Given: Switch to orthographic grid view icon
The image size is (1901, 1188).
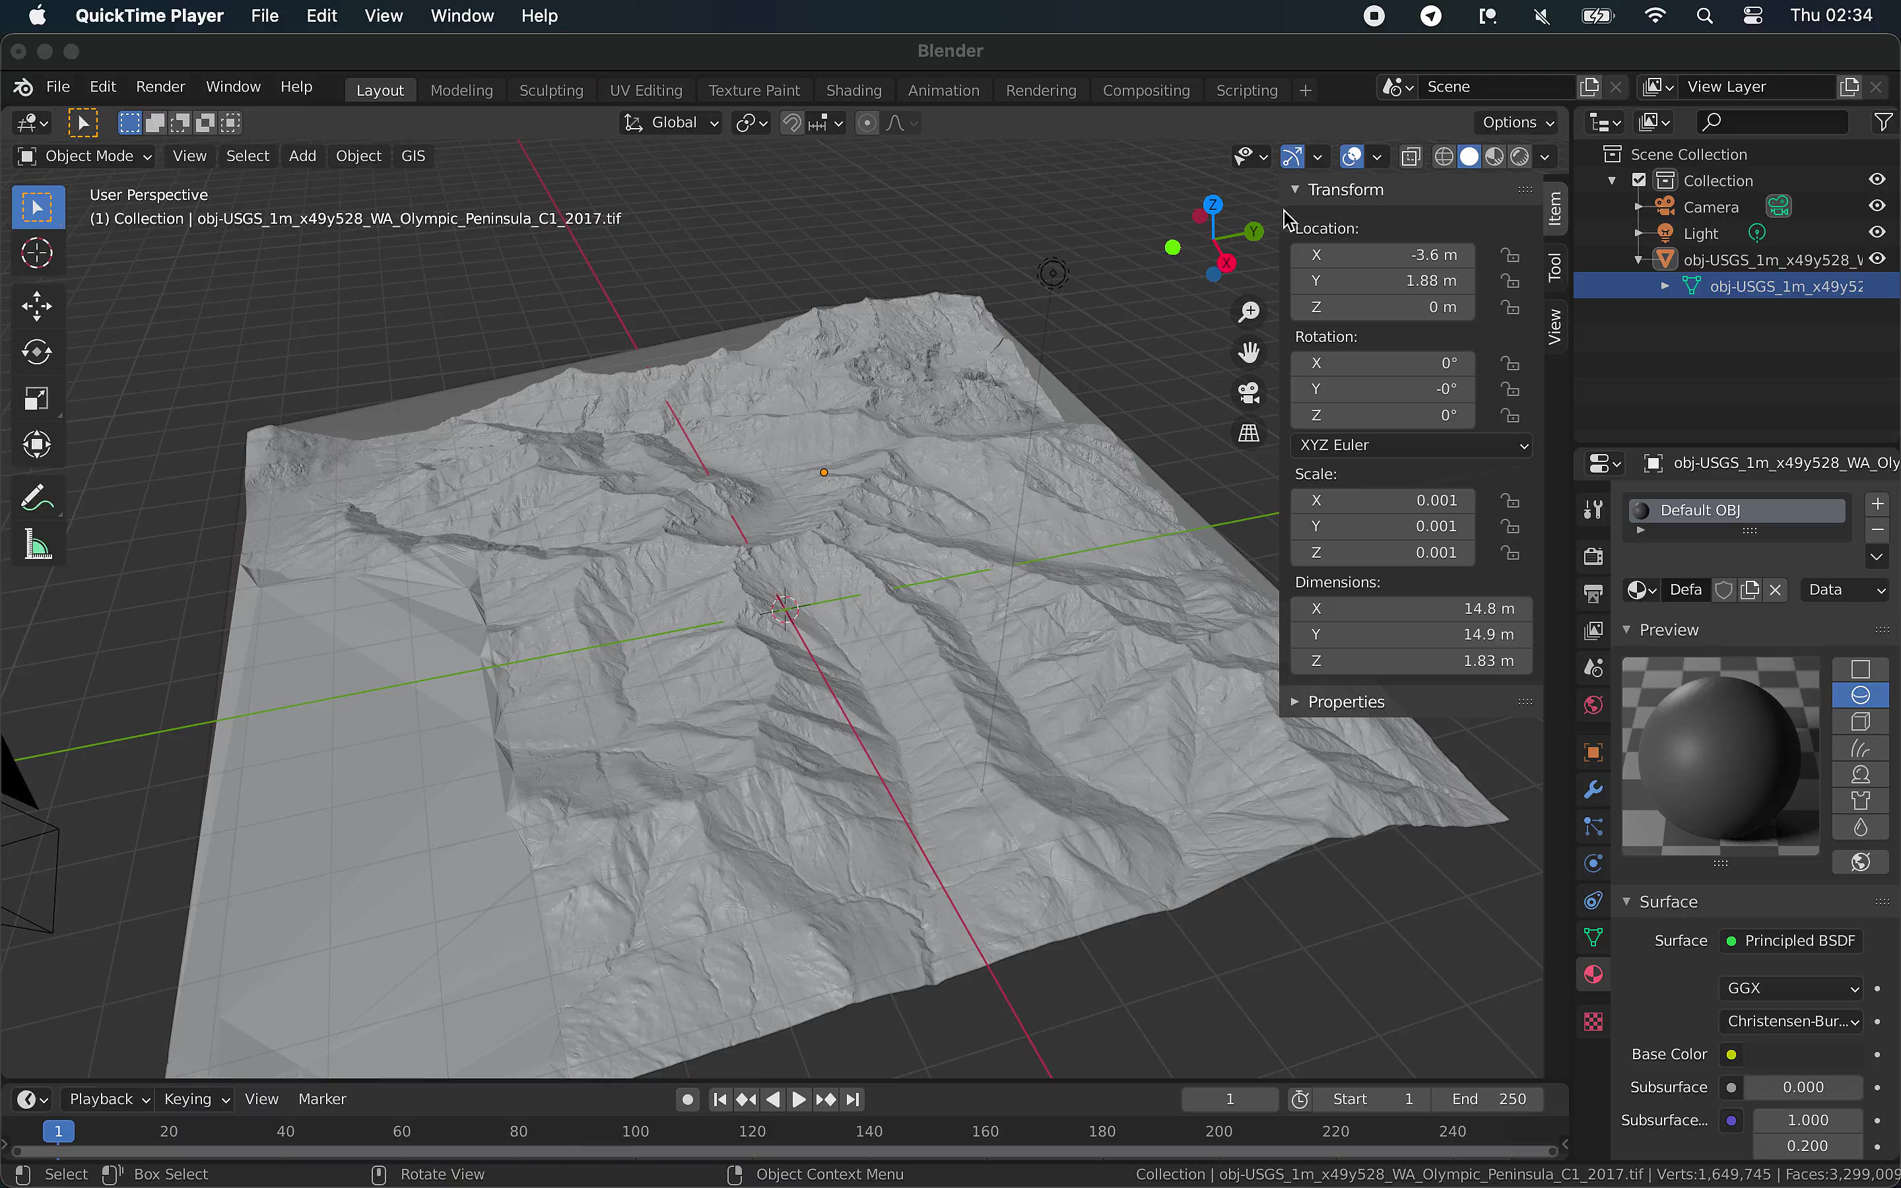Looking at the screenshot, I should point(1249,433).
